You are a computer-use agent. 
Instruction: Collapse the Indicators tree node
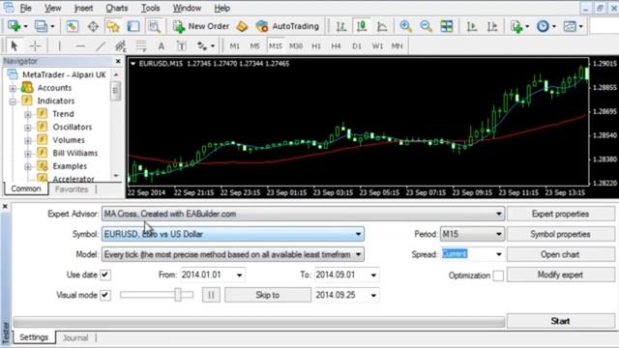[13, 101]
